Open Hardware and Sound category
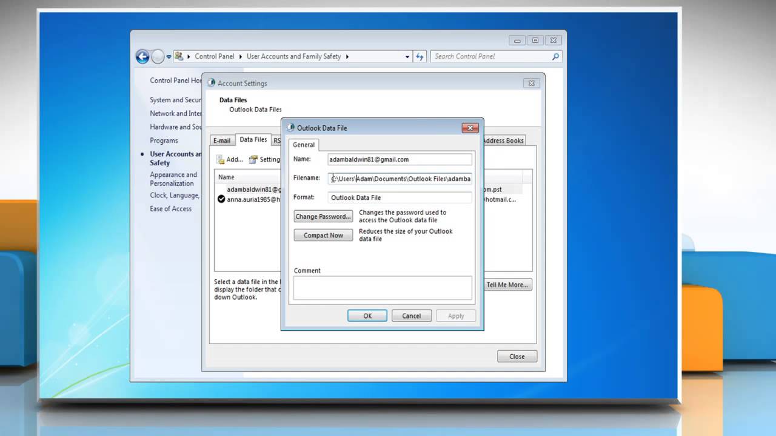776x436 pixels. pyautogui.click(x=176, y=127)
